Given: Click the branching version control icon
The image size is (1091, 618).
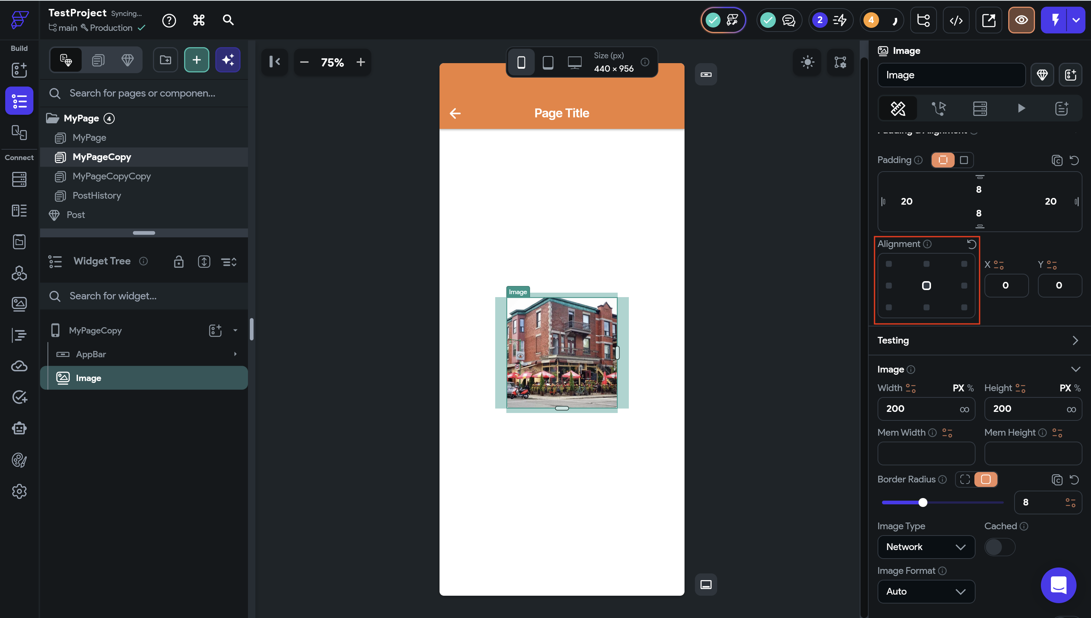Looking at the screenshot, I should point(923,20).
